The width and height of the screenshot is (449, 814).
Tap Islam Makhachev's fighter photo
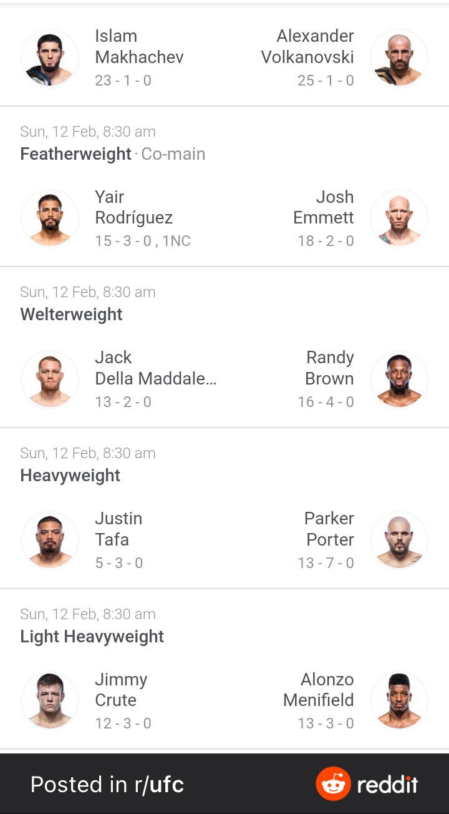point(50,57)
